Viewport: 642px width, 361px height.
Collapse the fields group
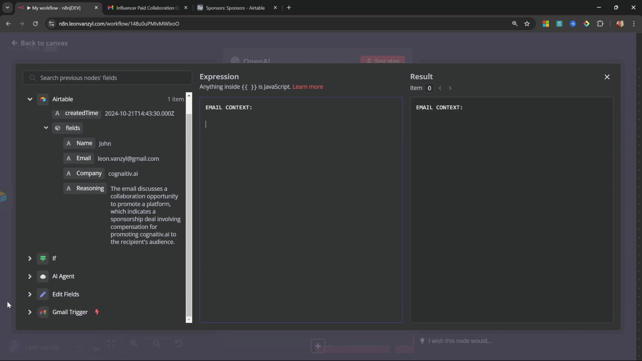tap(46, 128)
